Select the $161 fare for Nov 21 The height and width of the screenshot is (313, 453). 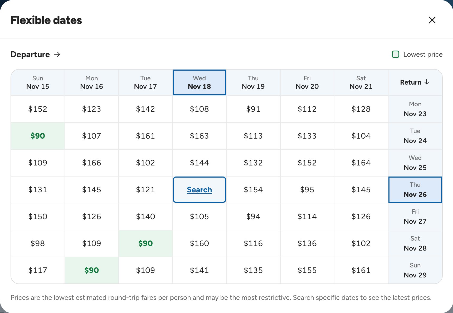click(x=361, y=270)
